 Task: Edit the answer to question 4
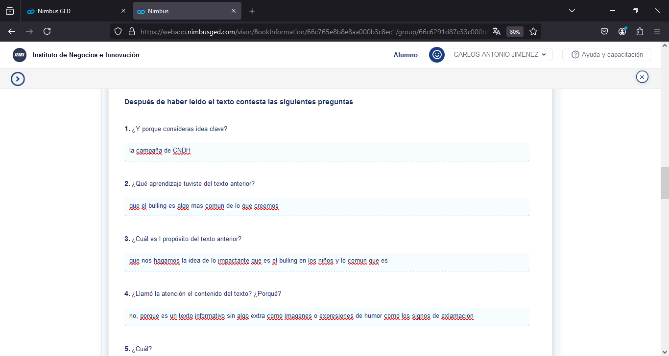point(327,316)
